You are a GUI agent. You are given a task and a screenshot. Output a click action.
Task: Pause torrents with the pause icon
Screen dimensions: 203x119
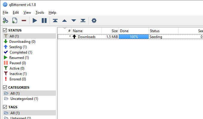[x=44, y=21]
